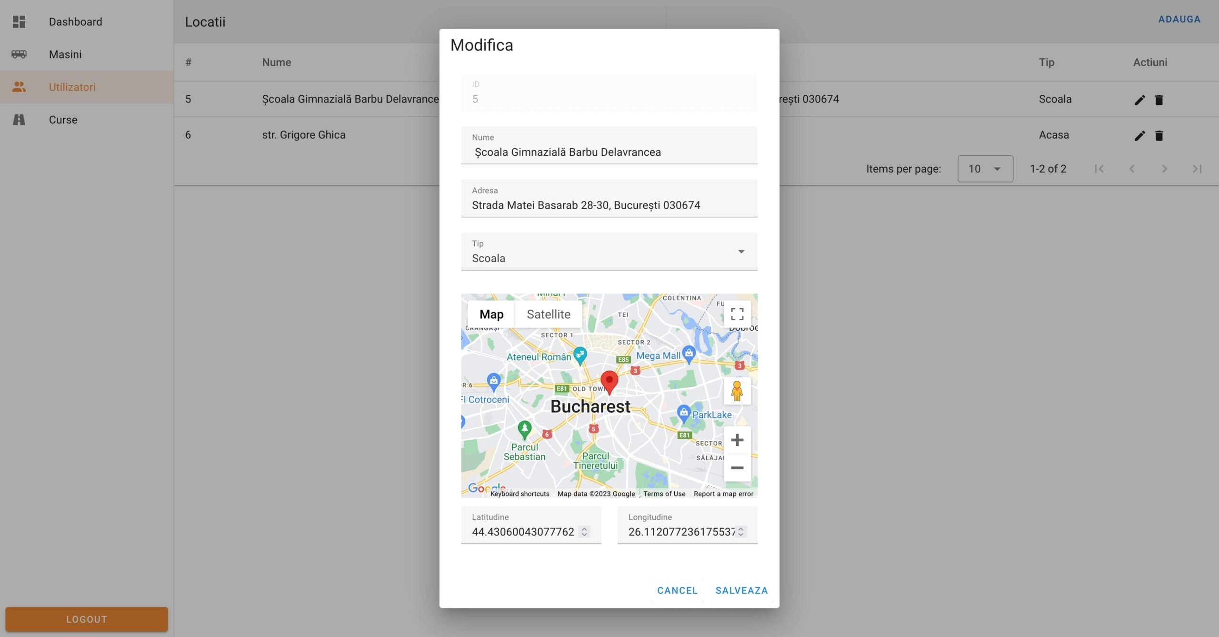Click the Longitudine spinner arrows

[740, 532]
